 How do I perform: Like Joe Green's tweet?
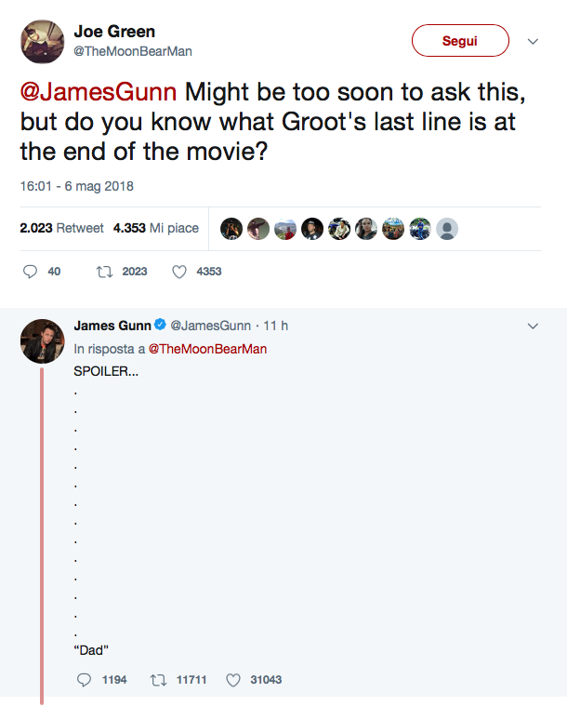coord(179,272)
